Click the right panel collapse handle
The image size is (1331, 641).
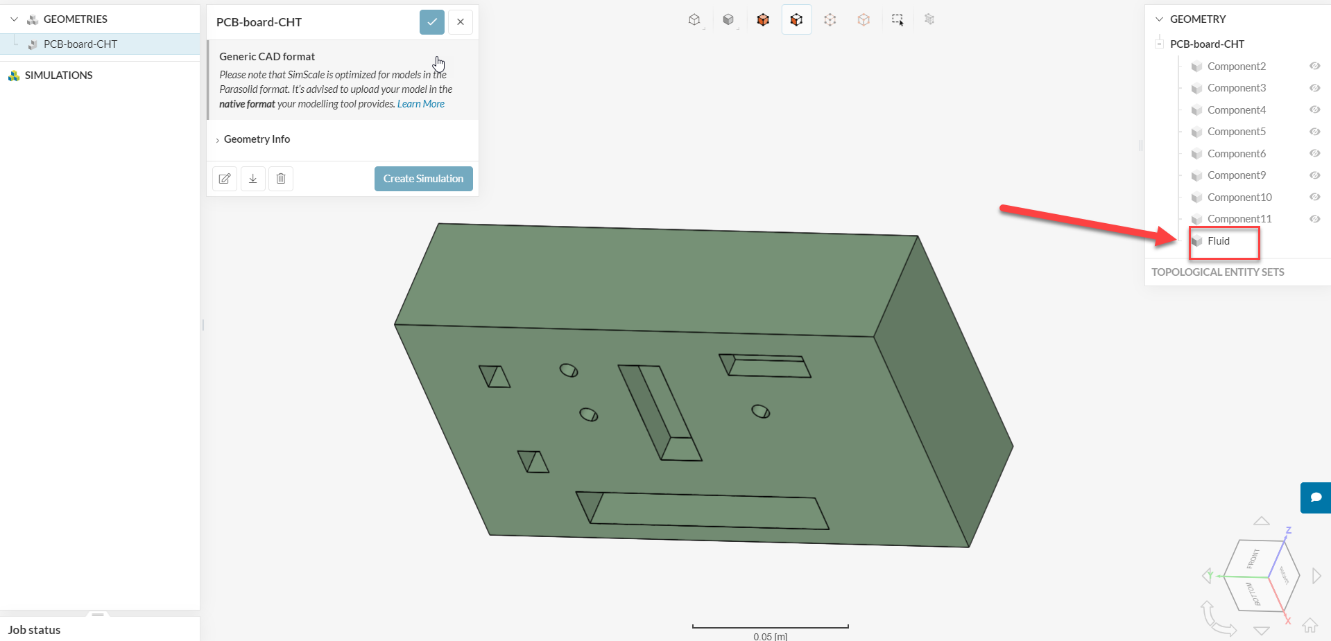[1141, 145]
